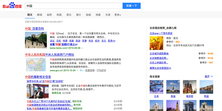The image size is (222, 111).
Task: Open the 文库 tab
Action: tap(108, 15)
